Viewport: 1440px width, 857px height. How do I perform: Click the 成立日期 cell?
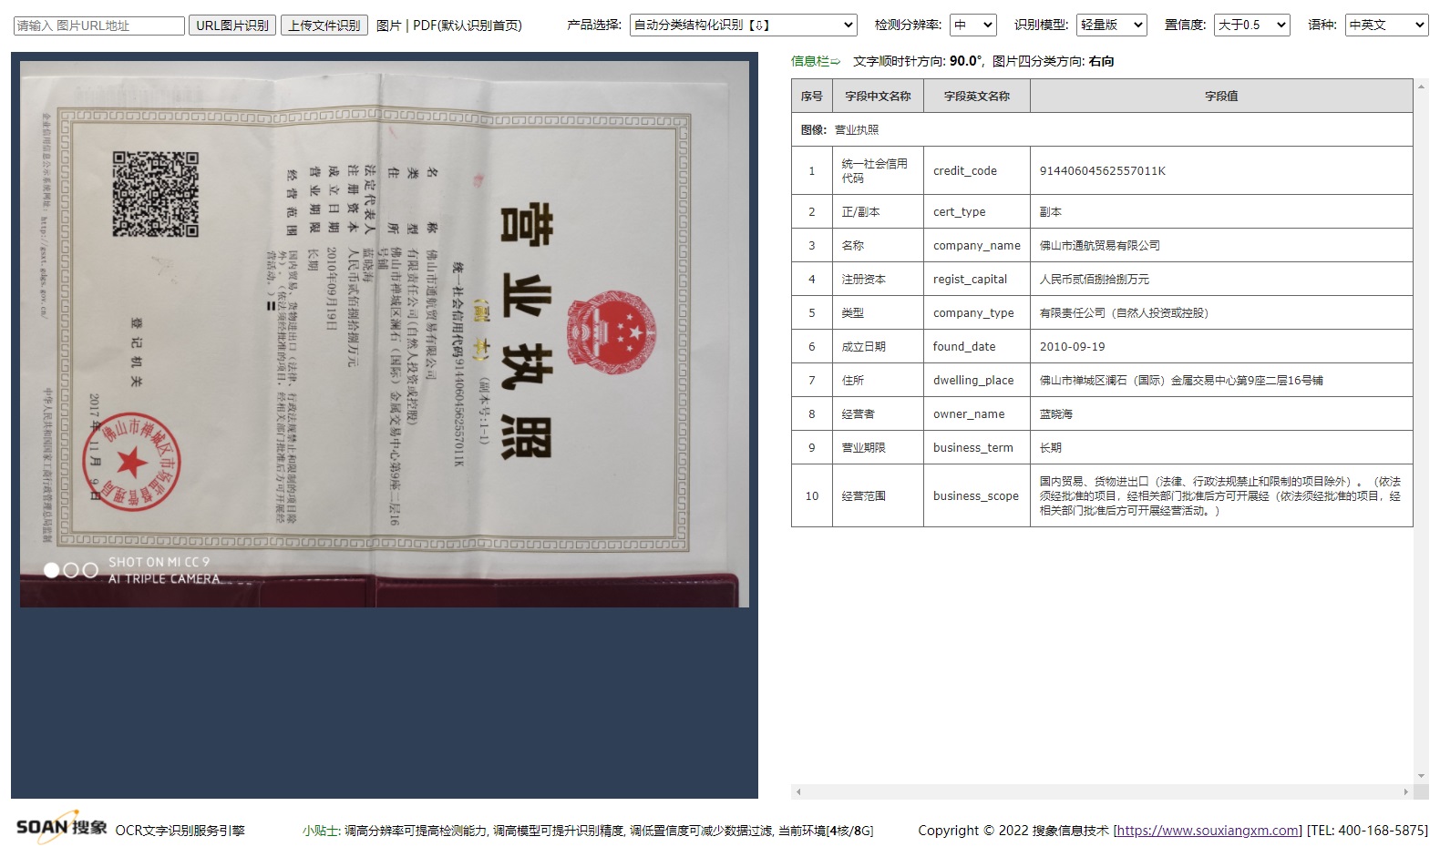[x=878, y=346]
